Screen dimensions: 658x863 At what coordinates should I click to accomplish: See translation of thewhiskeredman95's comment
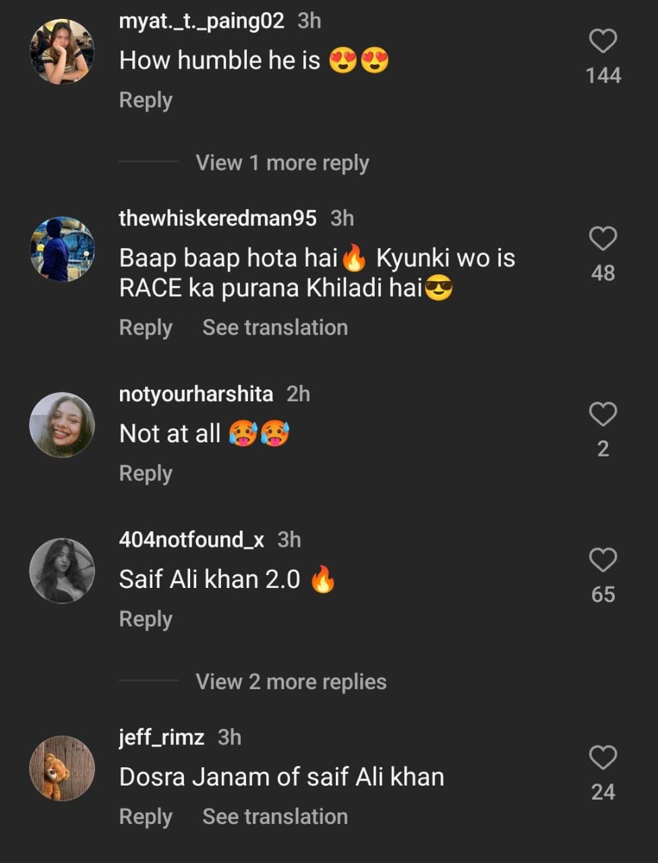tap(275, 328)
